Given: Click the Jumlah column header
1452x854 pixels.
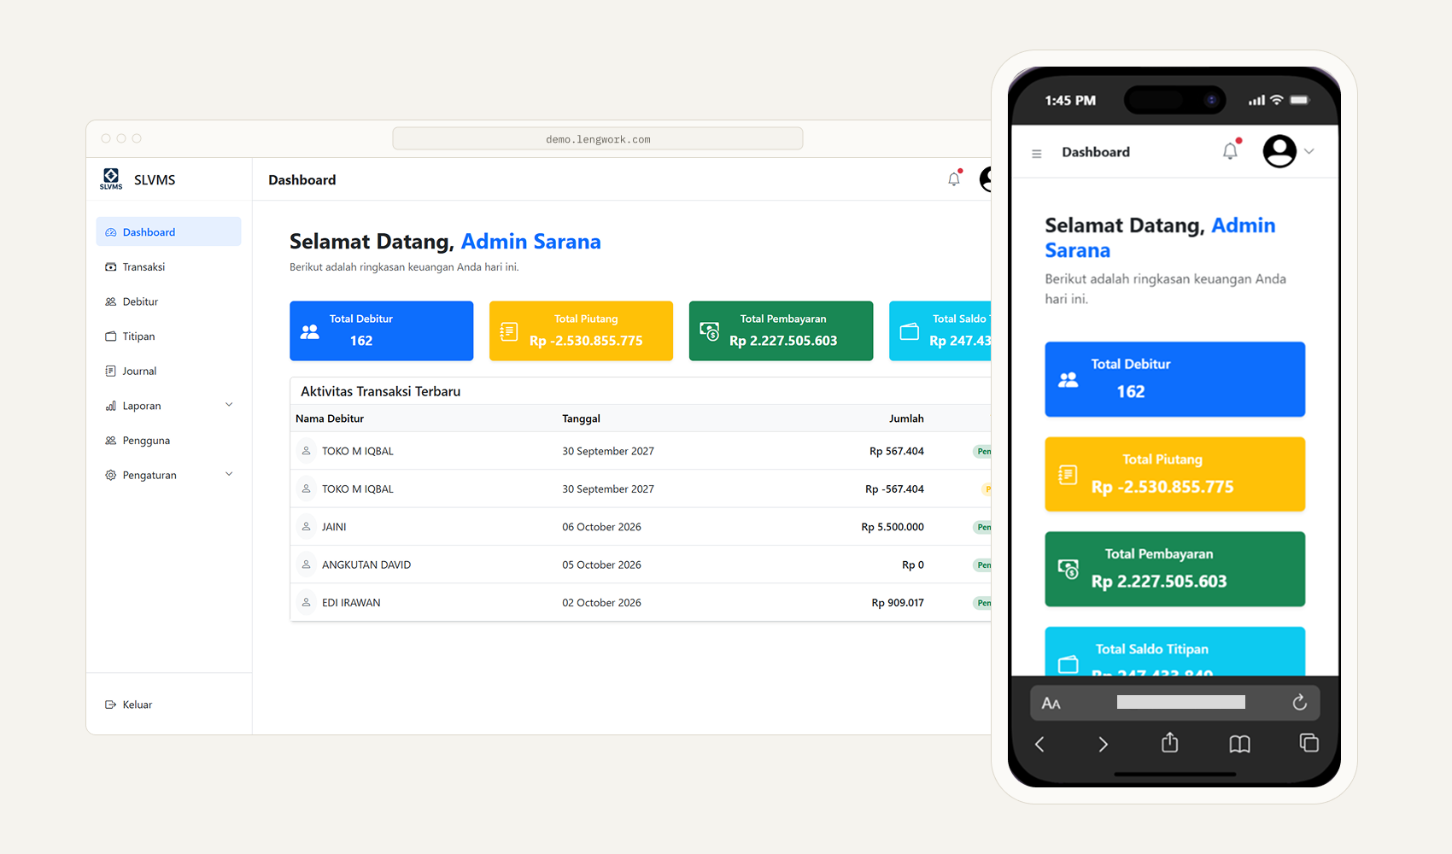Looking at the screenshot, I should click(x=906, y=418).
